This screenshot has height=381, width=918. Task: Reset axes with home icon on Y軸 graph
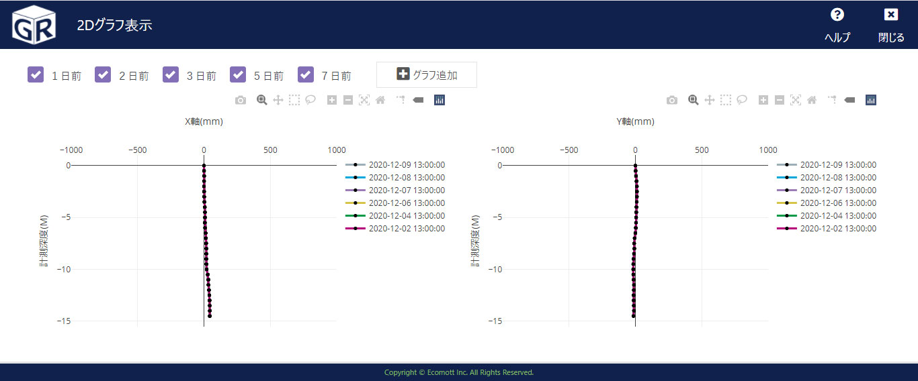(x=812, y=100)
